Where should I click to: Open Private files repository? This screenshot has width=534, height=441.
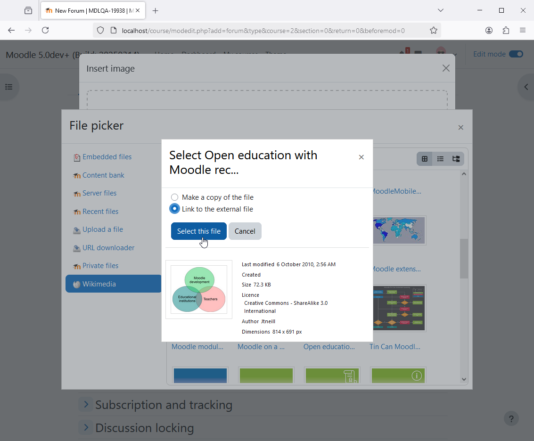(x=100, y=266)
